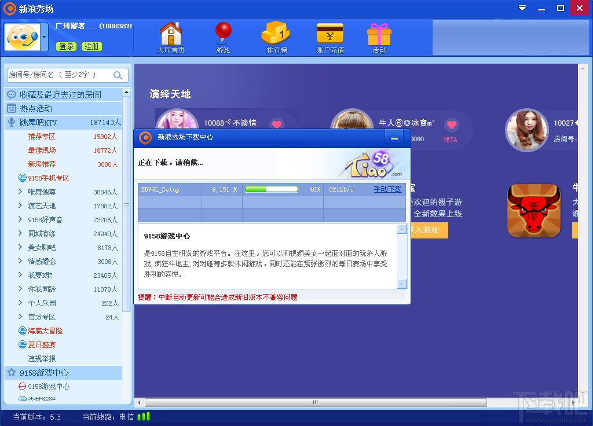This screenshot has width=593, height=426.
Task: Click horizontal scrollbar left arrow
Action: coord(139,403)
